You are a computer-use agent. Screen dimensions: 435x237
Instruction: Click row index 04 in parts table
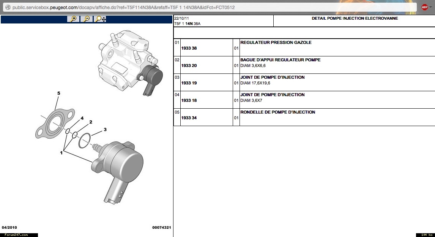point(177,95)
